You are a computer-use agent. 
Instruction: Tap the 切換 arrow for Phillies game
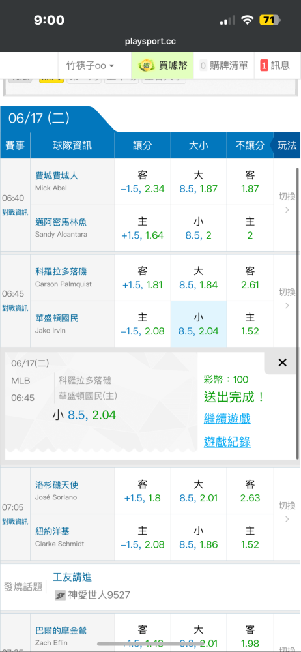tap(287, 204)
